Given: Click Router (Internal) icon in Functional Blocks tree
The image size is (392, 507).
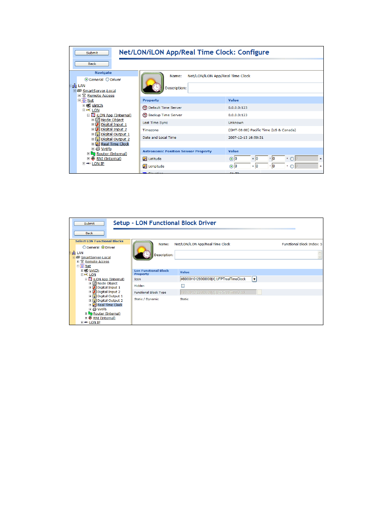Looking at the screenshot, I should coord(90,314).
